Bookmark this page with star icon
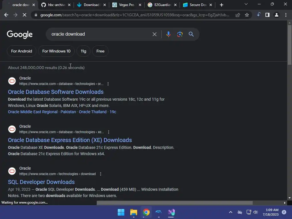 pos(247,15)
